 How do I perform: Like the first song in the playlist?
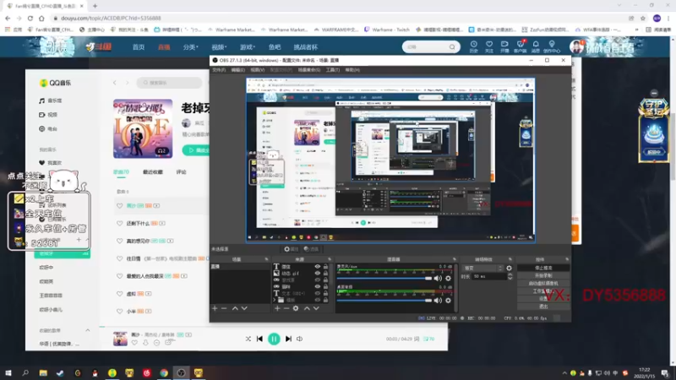[120, 206]
